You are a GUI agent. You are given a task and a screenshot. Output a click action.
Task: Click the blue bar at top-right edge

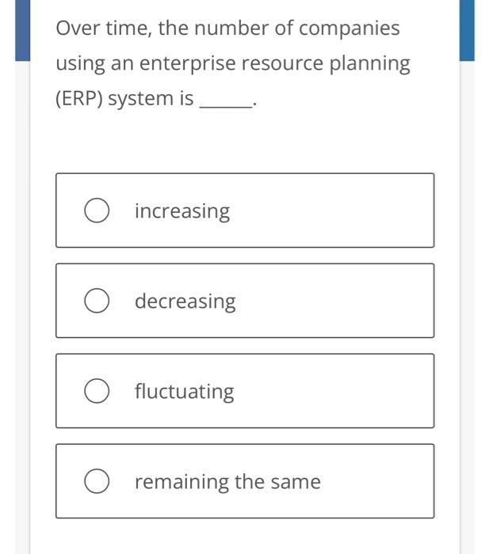(467, 30)
